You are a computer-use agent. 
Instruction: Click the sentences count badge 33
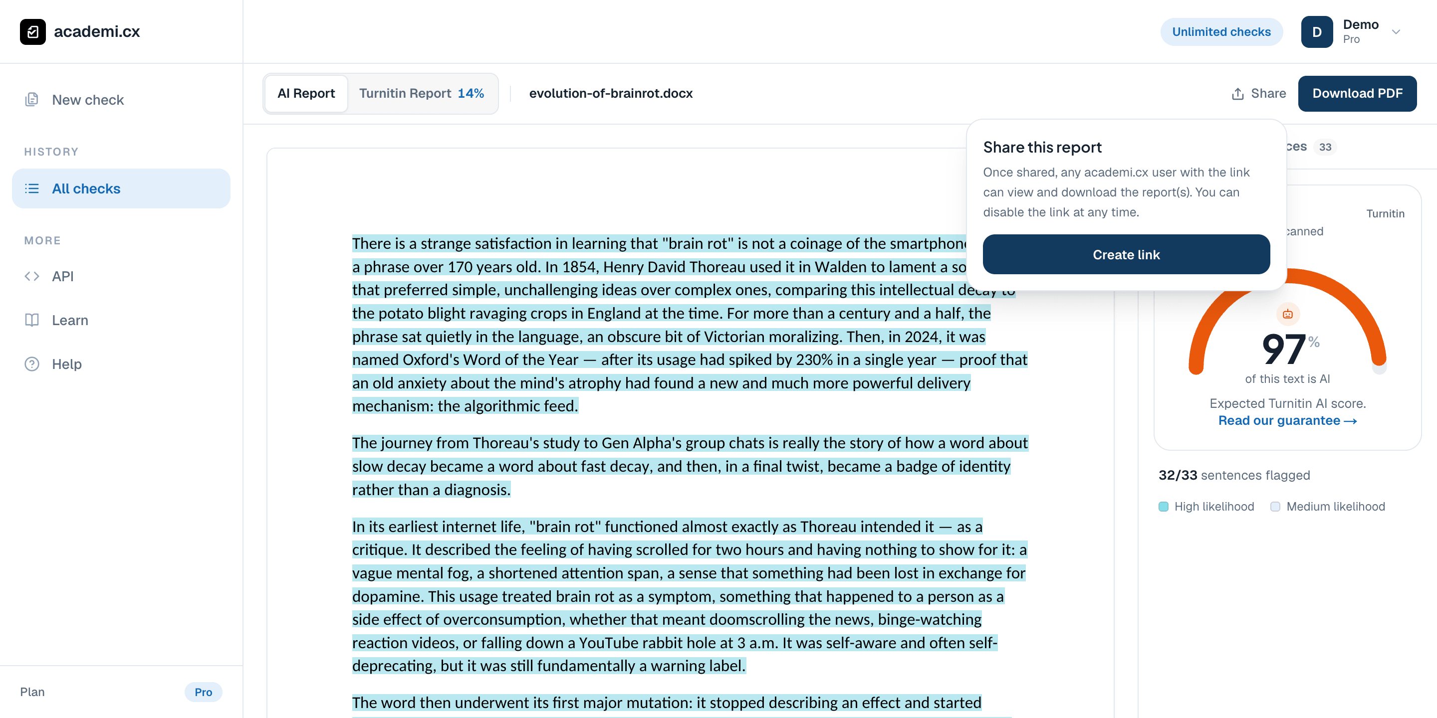1325,147
